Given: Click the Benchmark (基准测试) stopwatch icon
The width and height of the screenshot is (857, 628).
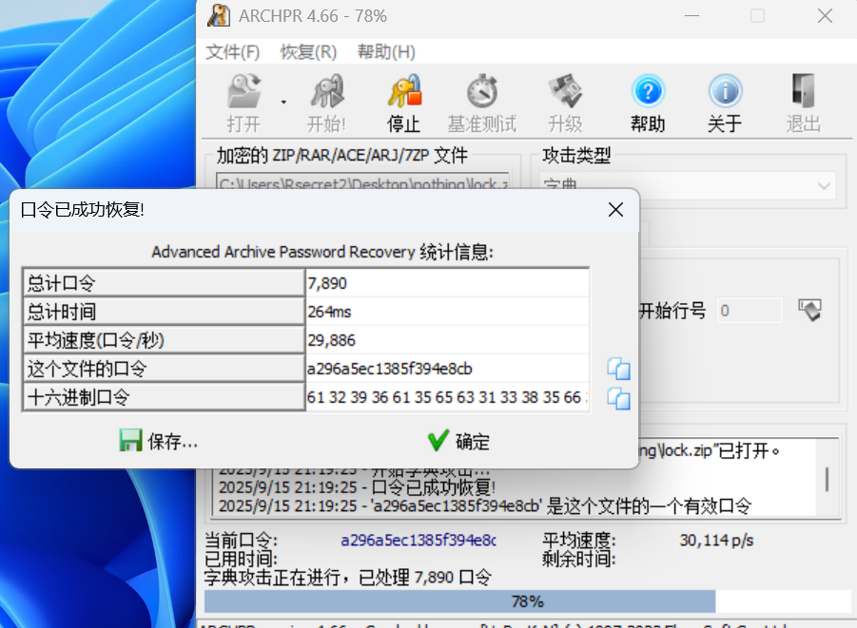Looking at the screenshot, I should point(482,91).
